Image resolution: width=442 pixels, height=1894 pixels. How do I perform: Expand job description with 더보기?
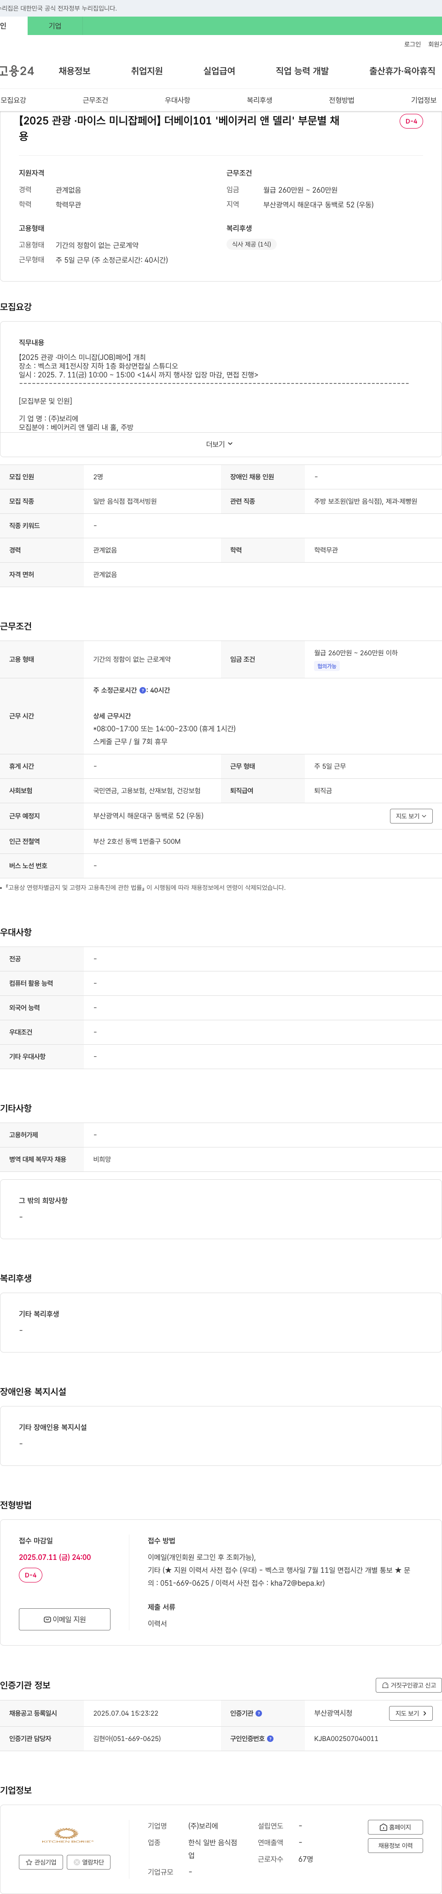(x=220, y=444)
